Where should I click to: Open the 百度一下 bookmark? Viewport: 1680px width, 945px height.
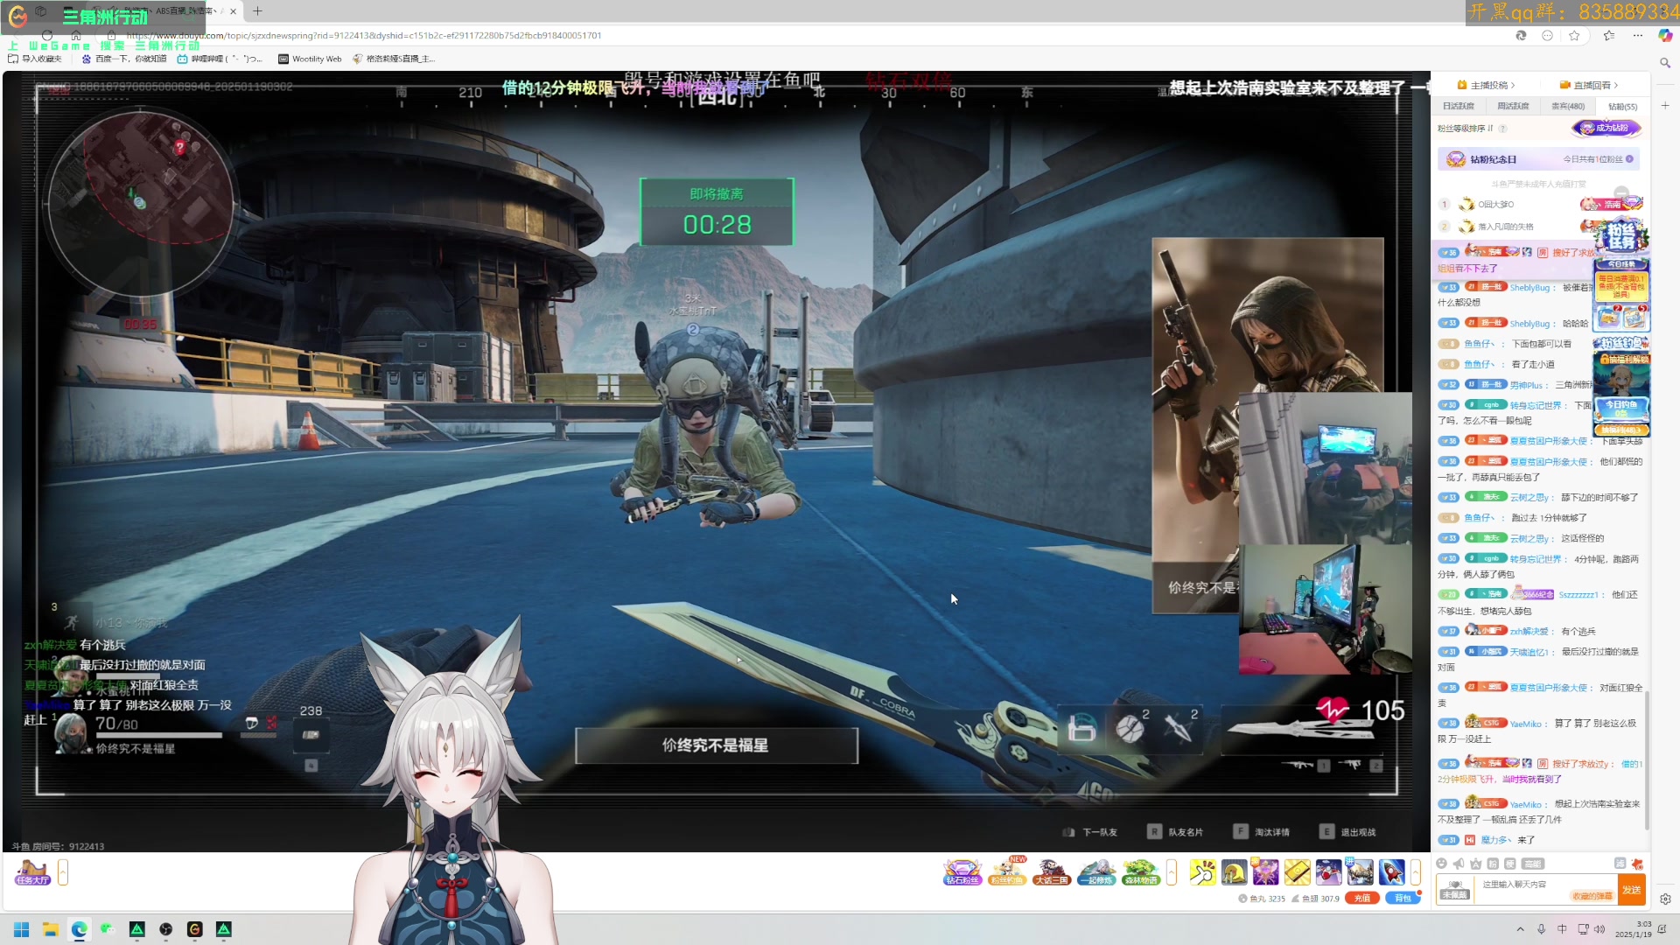tap(124, 59)
